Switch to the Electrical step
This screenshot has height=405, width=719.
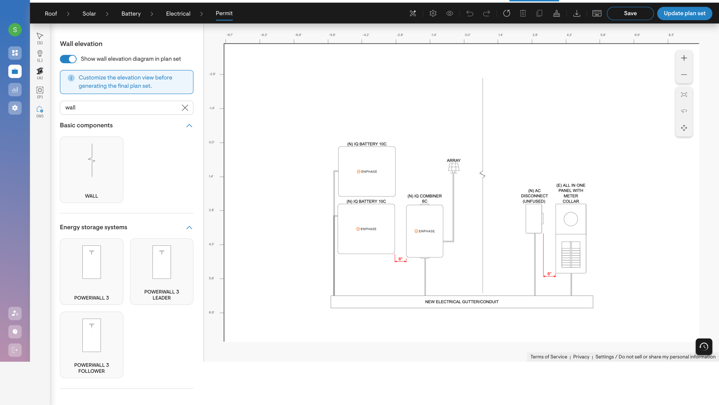pos(178,13)
